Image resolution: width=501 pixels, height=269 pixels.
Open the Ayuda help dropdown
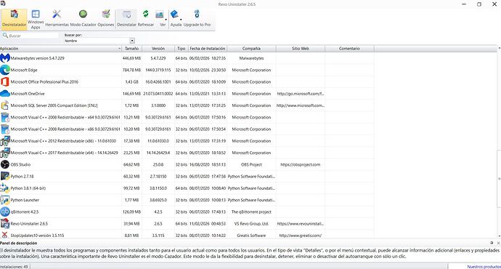[176, 19]
